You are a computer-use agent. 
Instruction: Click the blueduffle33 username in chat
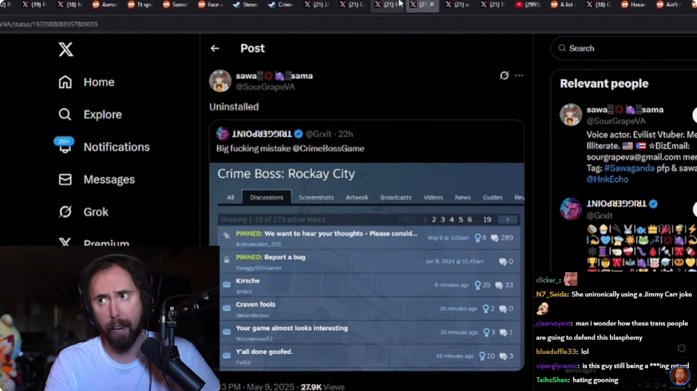556,351
